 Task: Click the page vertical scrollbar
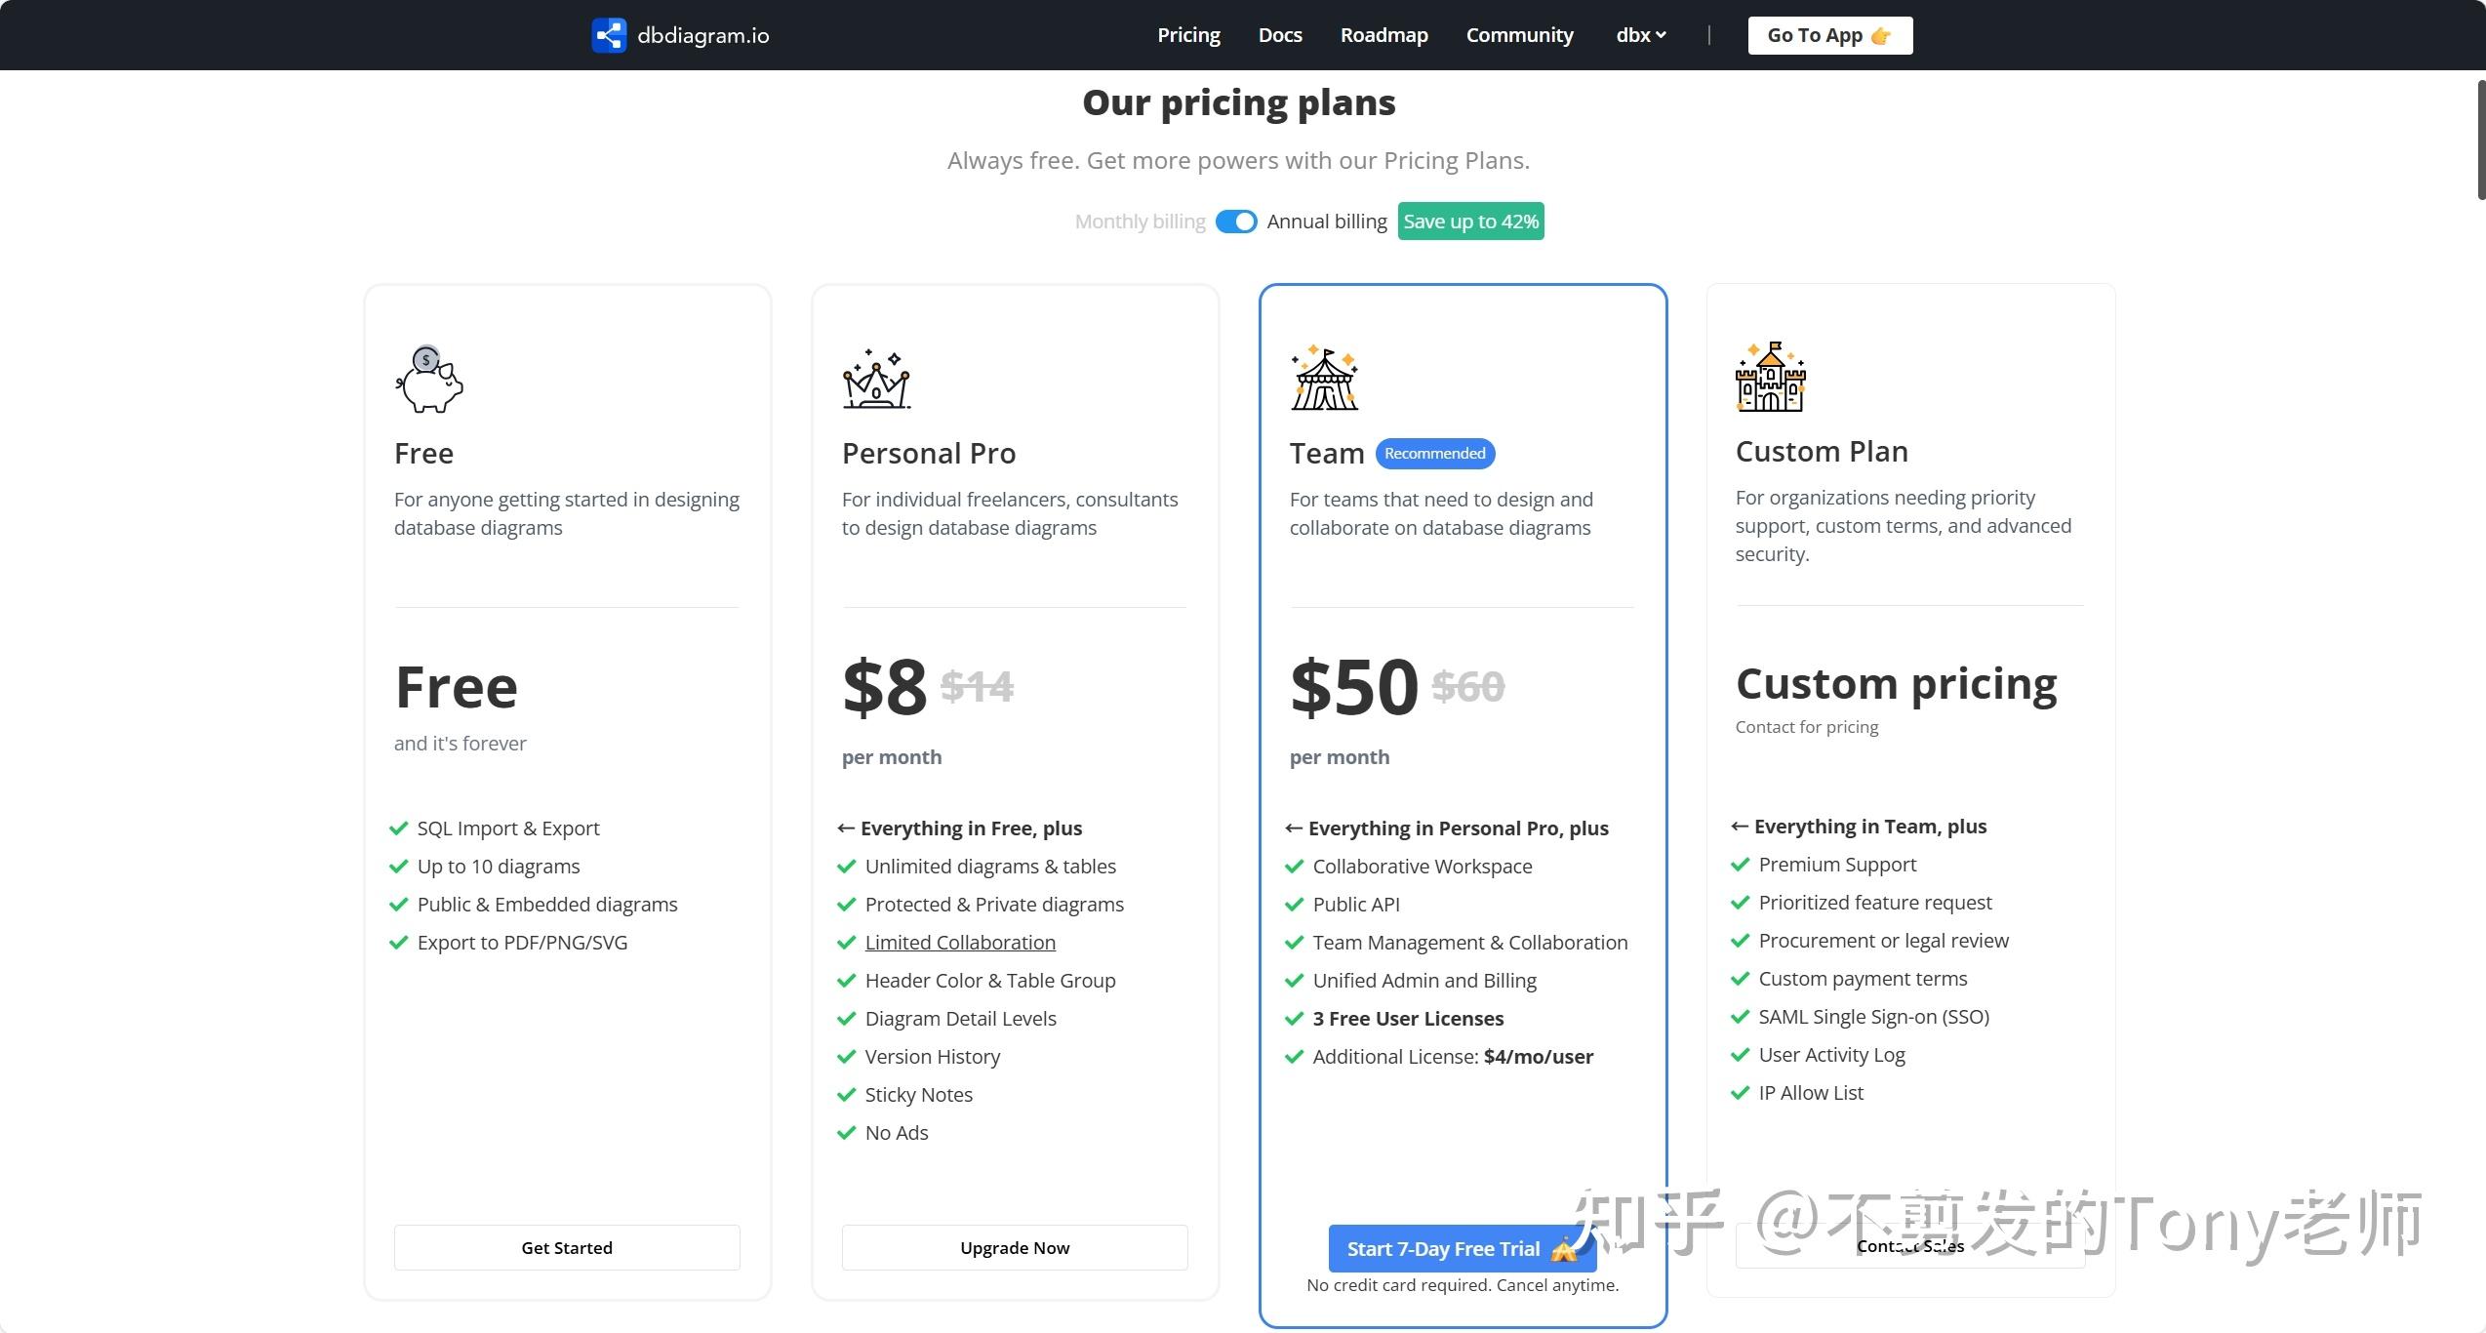[x=2480, y=141]
